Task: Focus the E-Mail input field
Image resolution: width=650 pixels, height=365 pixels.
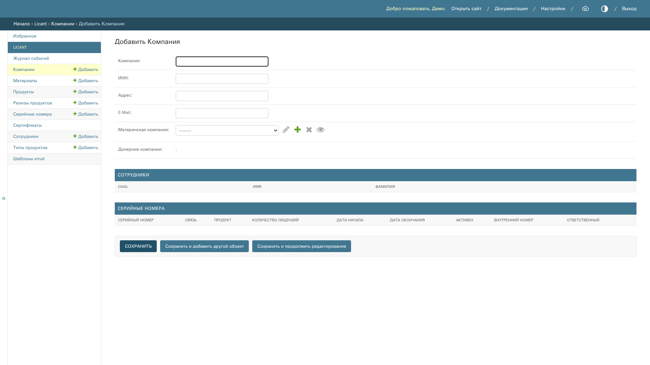Action: (x=222, y=113)
